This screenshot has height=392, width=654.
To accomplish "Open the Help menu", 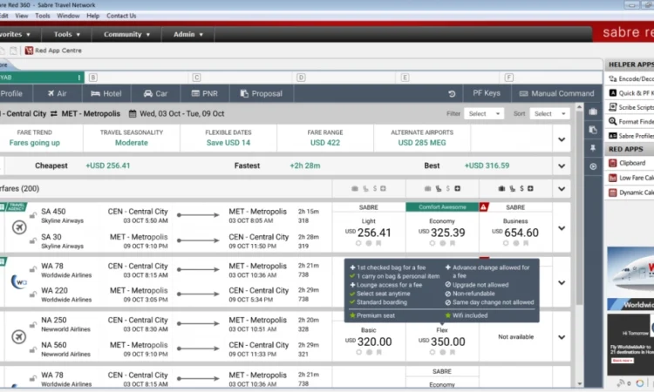I will tap(93, 16).
